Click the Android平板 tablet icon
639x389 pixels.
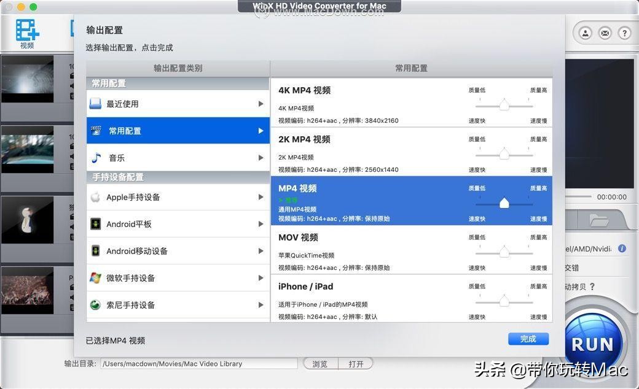[95, 224]
